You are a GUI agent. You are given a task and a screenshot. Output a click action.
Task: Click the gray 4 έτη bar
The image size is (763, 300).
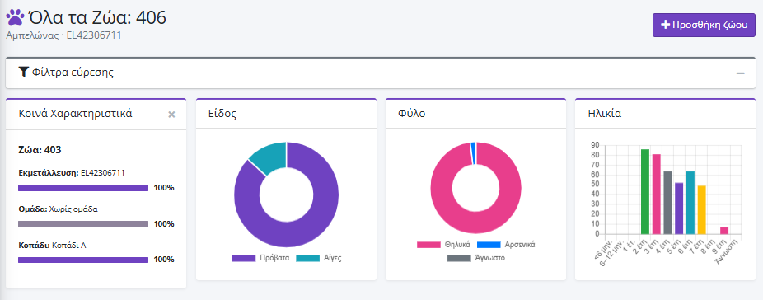[x=667, y=203]
